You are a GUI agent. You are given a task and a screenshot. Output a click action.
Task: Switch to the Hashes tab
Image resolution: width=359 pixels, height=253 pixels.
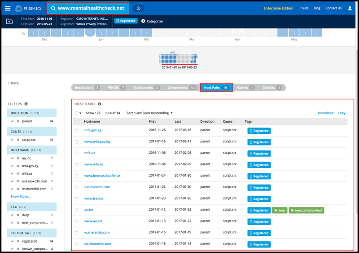245,88
